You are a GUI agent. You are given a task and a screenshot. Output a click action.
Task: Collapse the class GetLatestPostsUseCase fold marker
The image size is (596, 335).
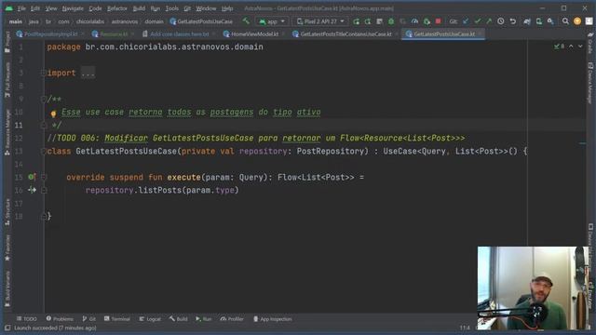[44, 151]
